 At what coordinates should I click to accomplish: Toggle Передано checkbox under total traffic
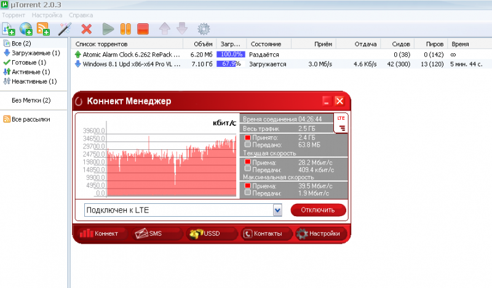[248, 145]
